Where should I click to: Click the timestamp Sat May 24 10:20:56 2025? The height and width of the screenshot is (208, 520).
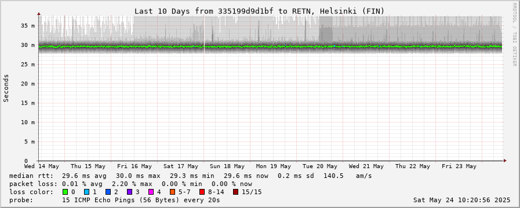click(x=462, y=200)
